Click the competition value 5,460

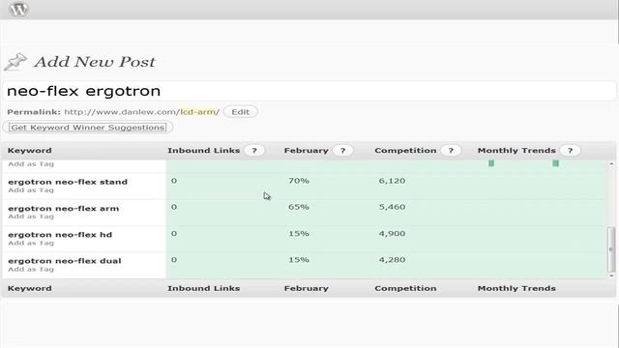coord(392,207)
